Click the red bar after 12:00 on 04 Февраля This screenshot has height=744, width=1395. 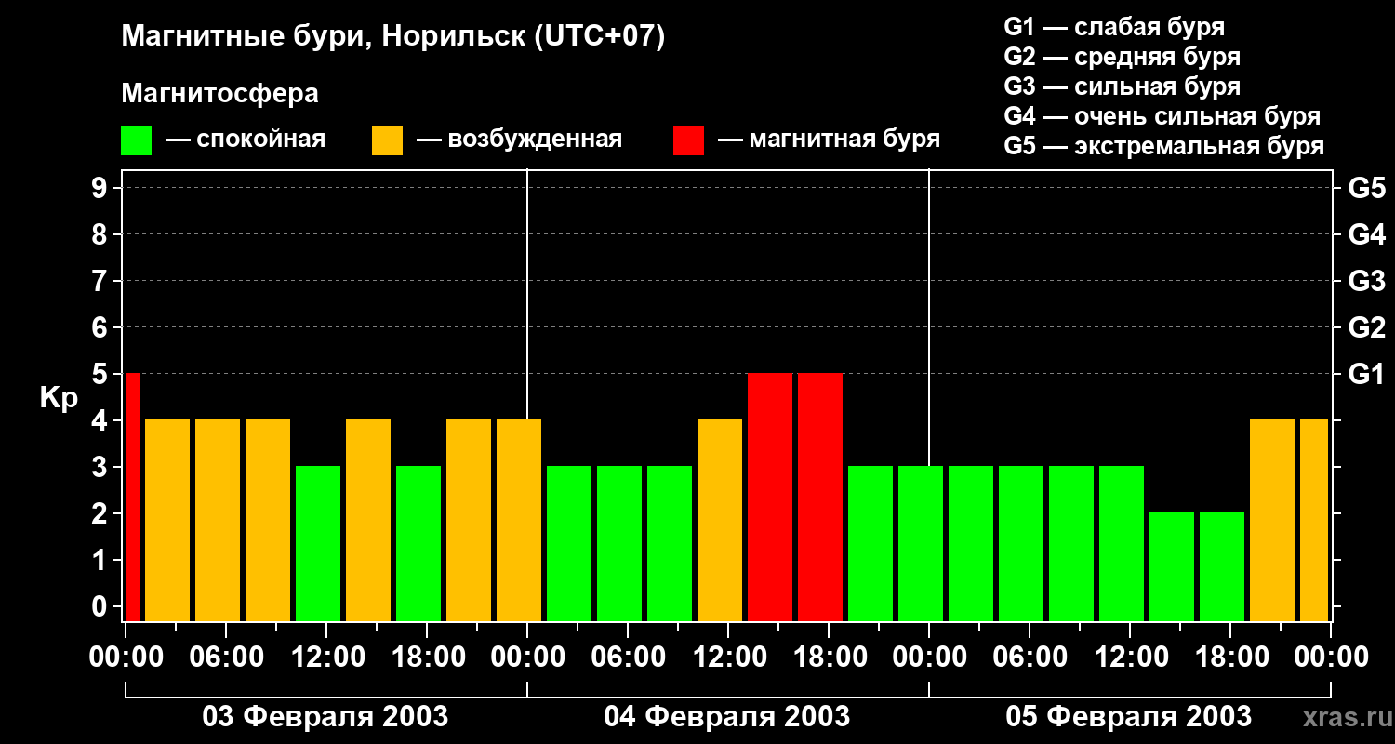coord(770,497)
